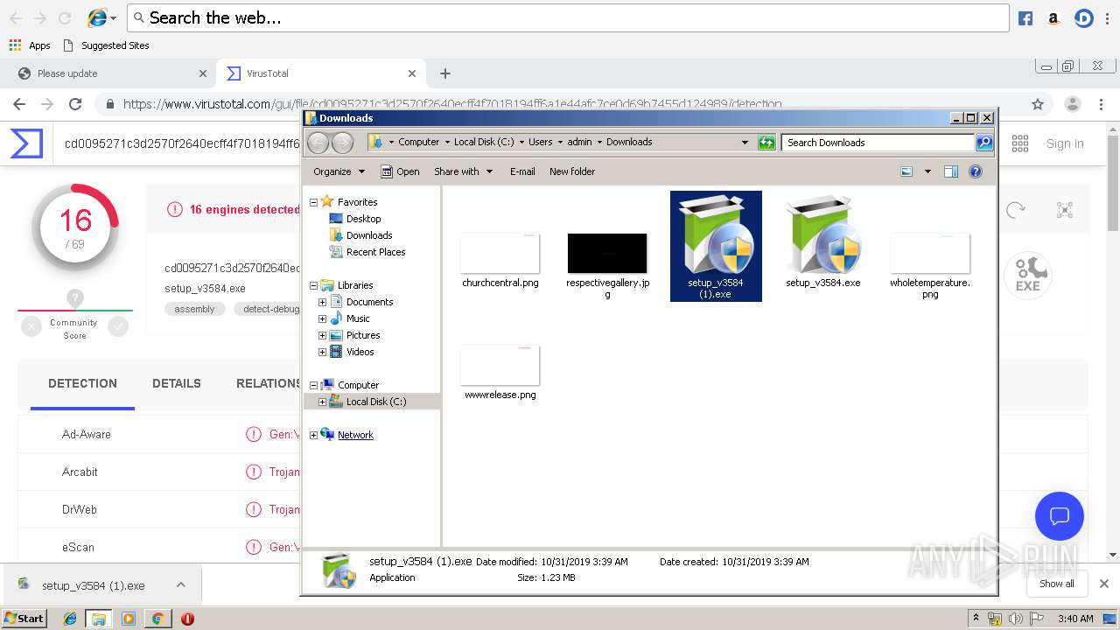Screen dimensions: 1120x630
Task: Open Windows Media Player taskbar icon
Action: (129, 619)
